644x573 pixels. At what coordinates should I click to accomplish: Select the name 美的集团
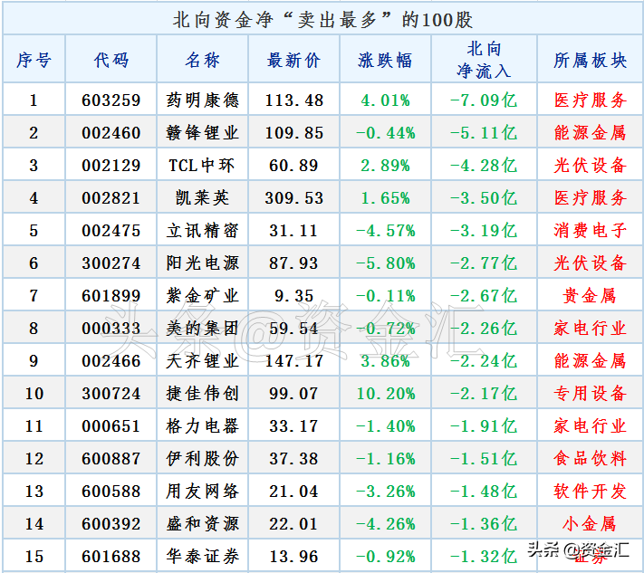(203, 329)
